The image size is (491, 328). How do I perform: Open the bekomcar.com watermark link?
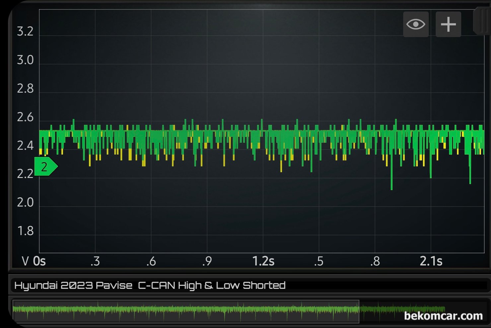coord(443,316)
